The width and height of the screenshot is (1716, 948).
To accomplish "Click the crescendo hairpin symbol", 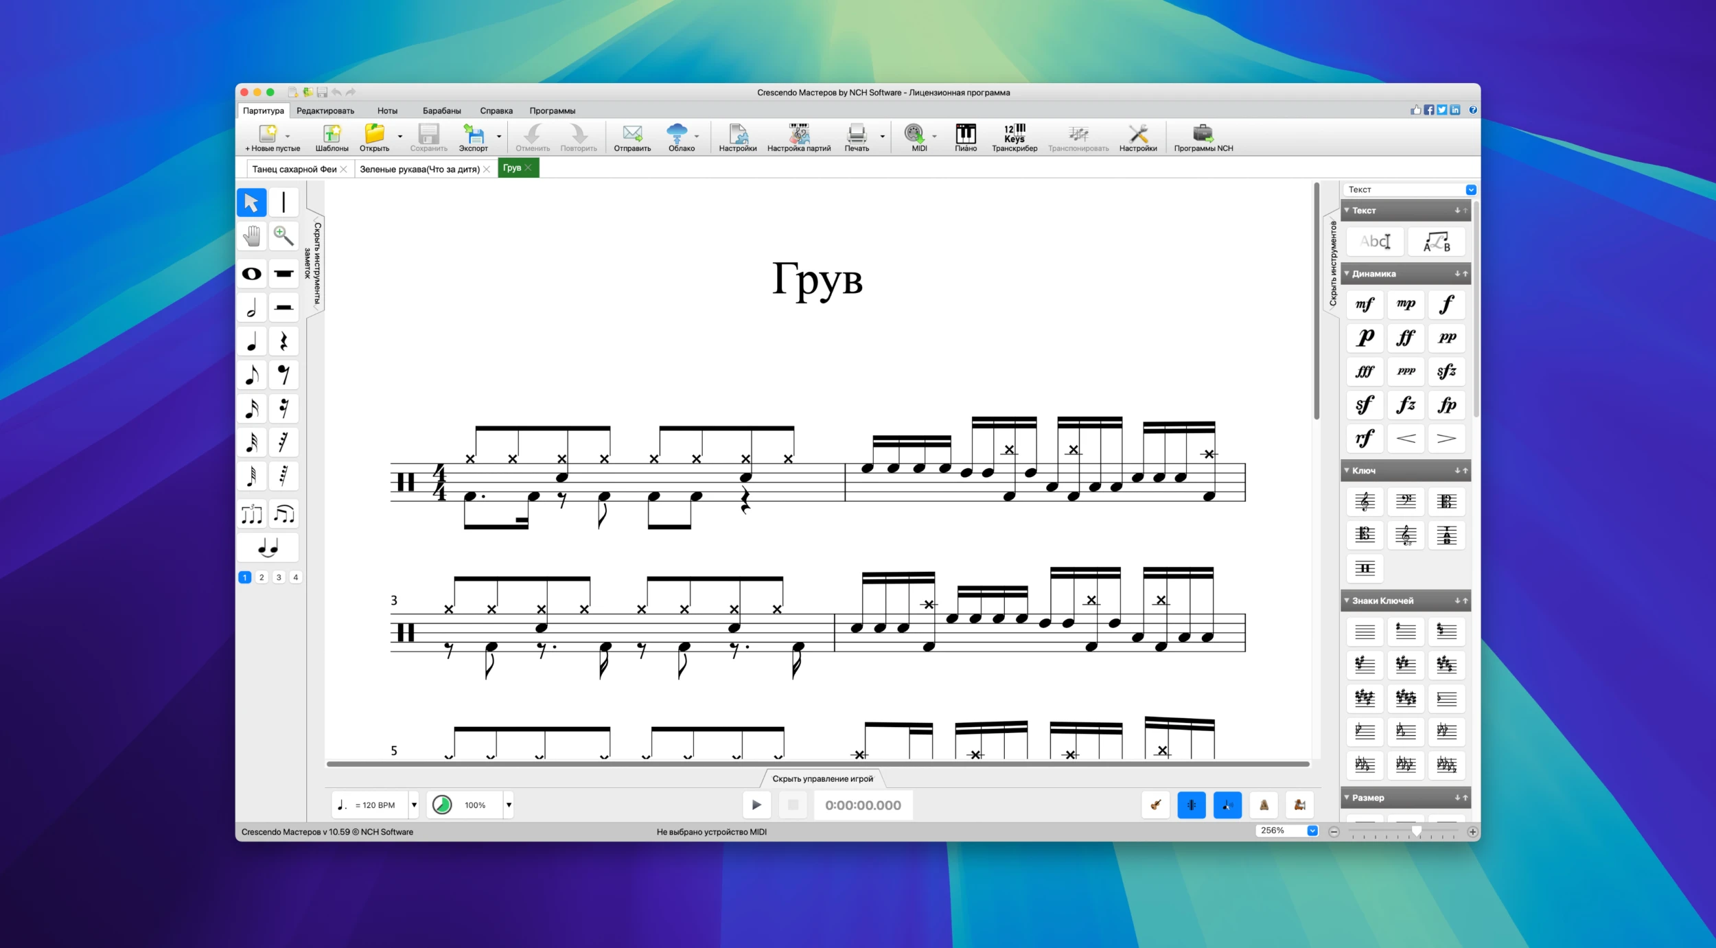I will 1405,438.
